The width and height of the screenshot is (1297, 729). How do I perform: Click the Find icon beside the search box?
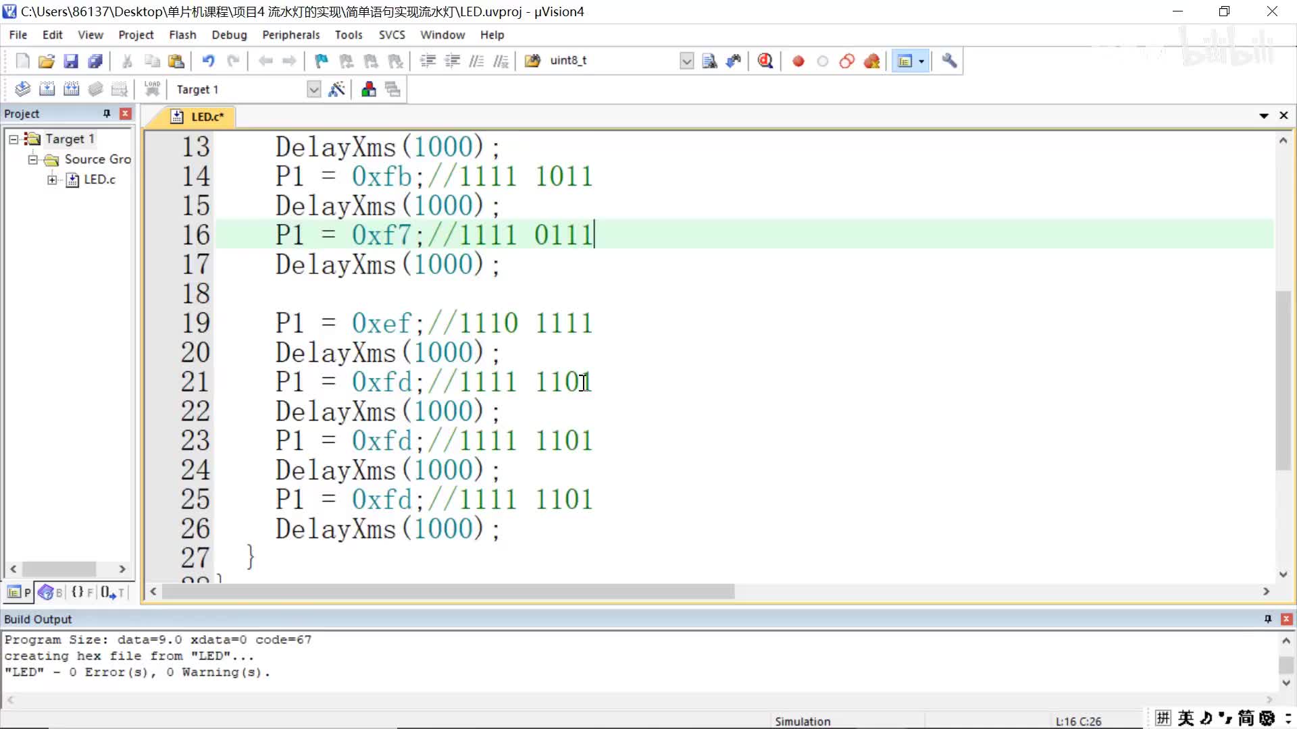point(709,61)
